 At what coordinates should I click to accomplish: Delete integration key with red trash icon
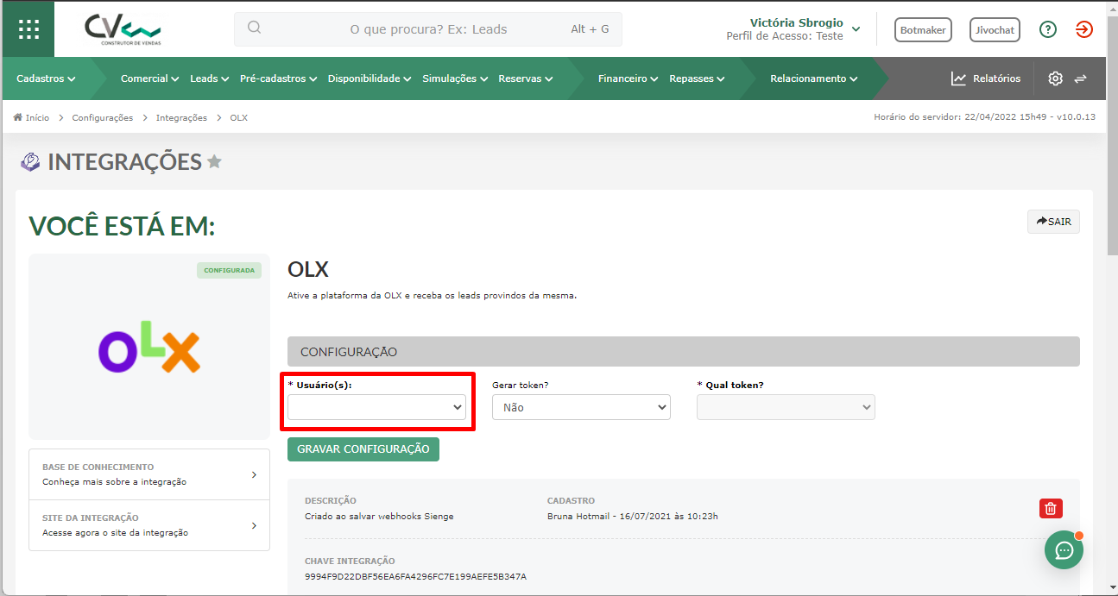coord(1051,508)
